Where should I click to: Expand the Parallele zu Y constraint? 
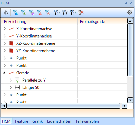11,80
